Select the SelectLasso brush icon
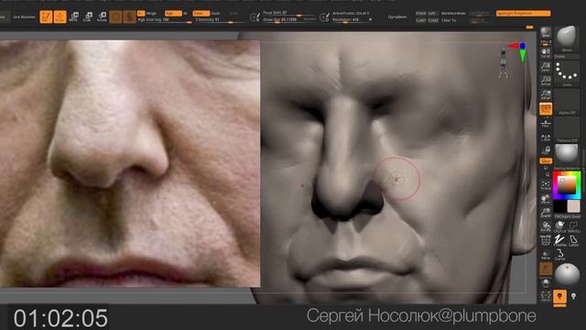This screenshot has height=330, width=586. (x=573, y=226)
